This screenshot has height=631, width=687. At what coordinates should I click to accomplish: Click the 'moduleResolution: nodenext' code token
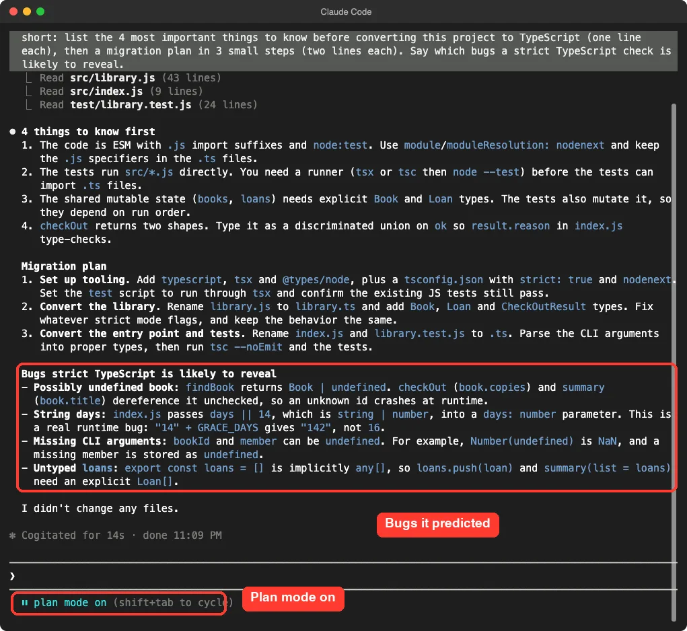526,145
